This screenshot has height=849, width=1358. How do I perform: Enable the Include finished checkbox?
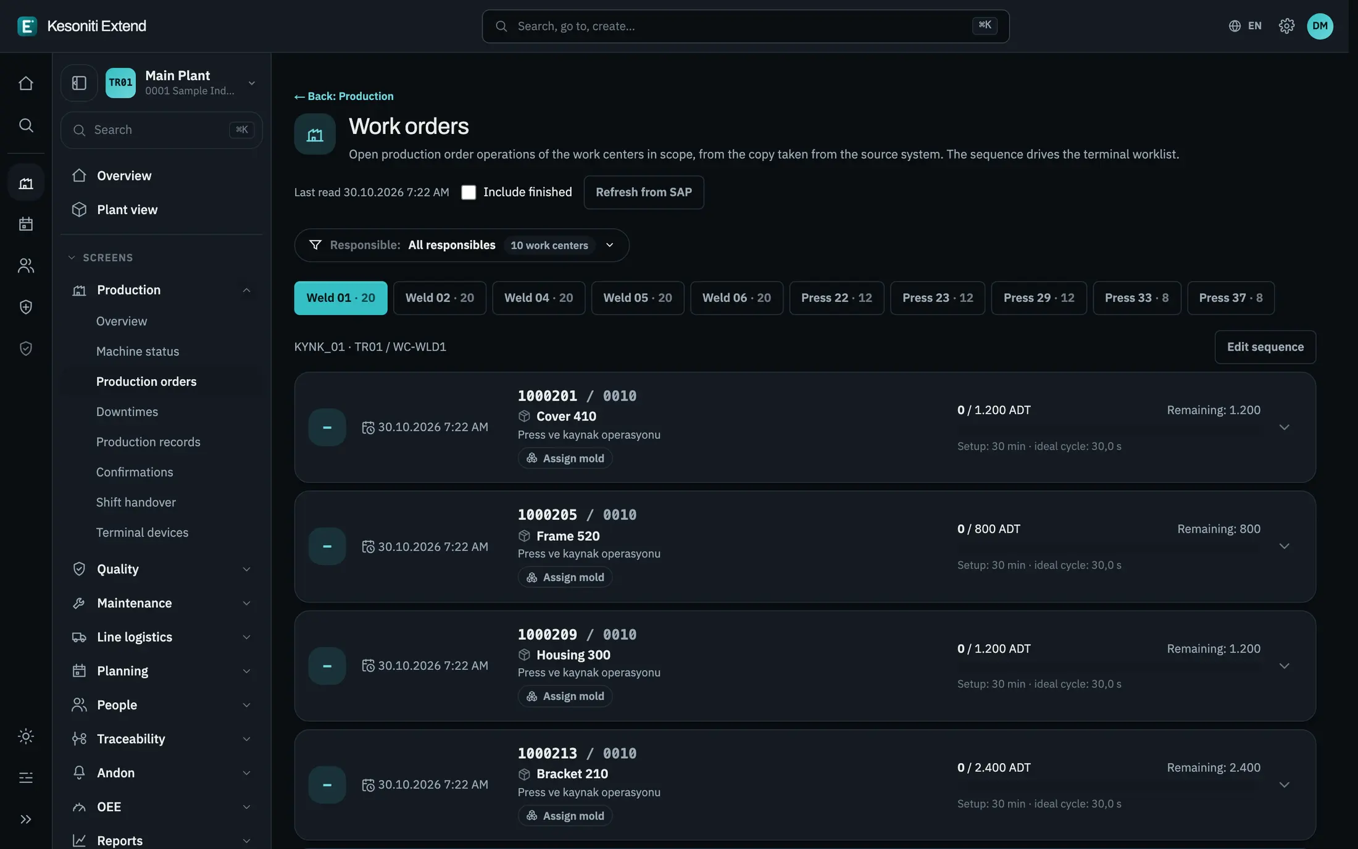point(469,192)
